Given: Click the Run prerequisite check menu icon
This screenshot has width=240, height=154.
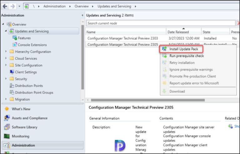Looking at the screenshot, I should coord(164,56).
